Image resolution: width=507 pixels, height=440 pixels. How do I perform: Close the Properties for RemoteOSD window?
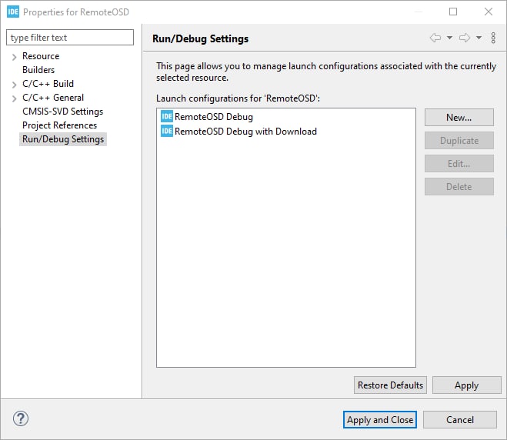(489, 12)
